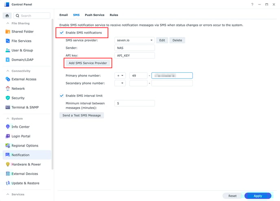Click minimum interval minutes field
The image size is (280, 201).
click(134, 104)
